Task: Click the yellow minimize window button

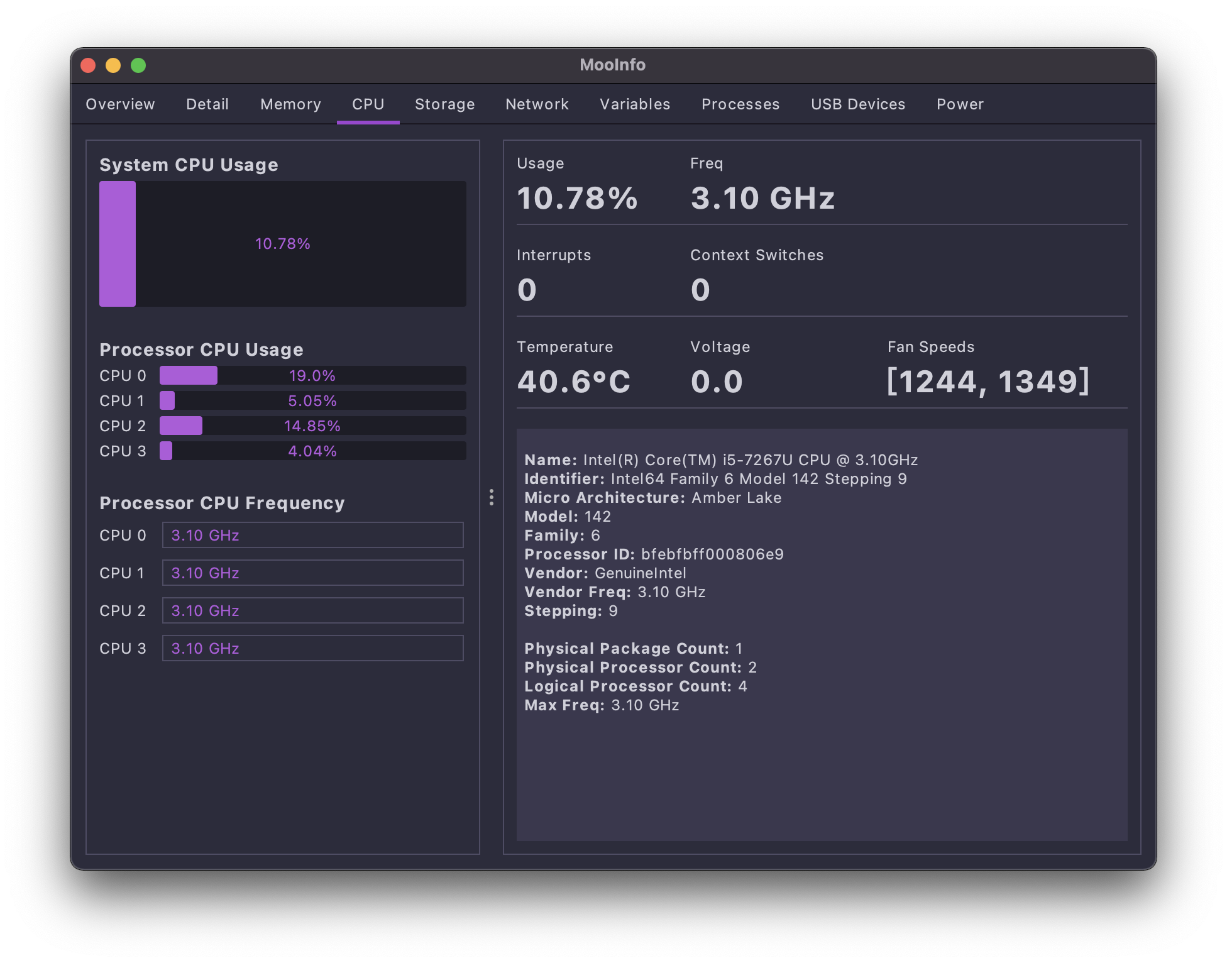Action: [x=113, y=65]
